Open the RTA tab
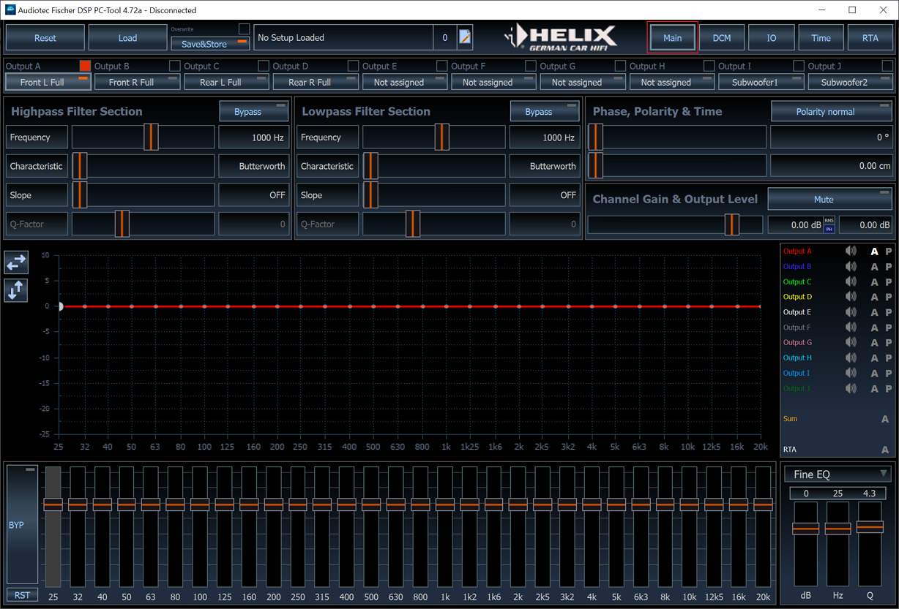This screenshot has height=609, width=899. coord(870,38)
